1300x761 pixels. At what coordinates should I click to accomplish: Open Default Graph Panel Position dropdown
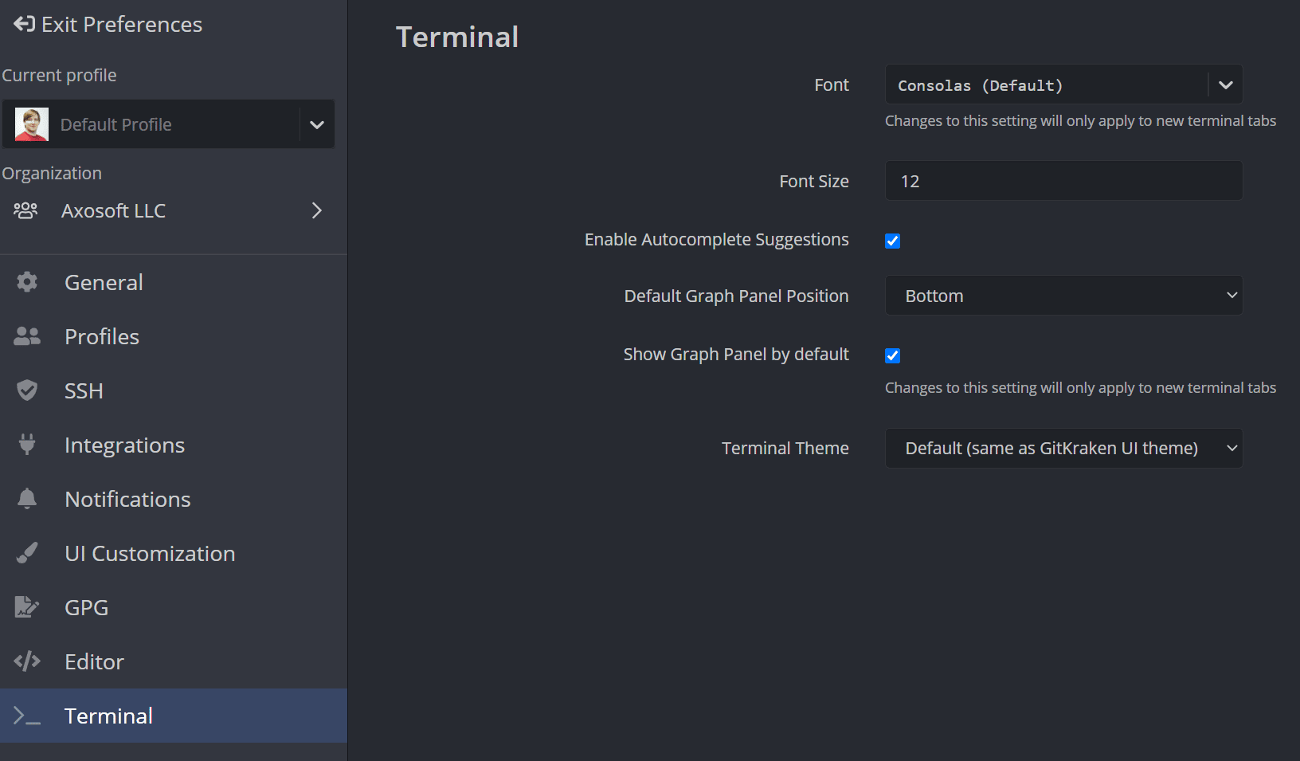(x=1063, y=296)
